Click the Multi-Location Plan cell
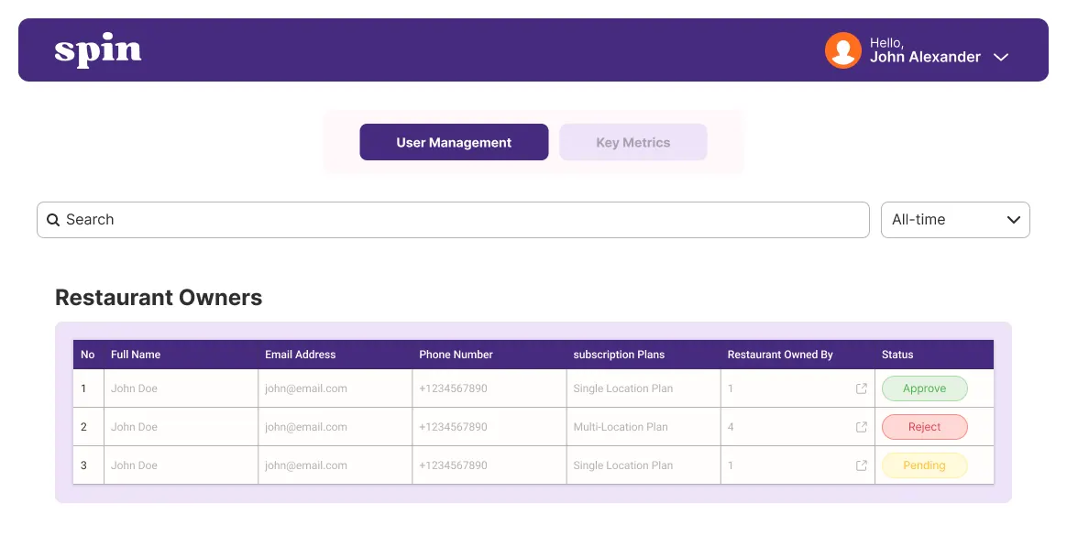 (643, 427)
